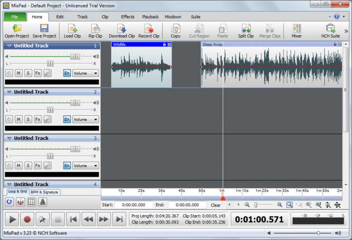Click the grid icon in Loop & Grid

click(x=31, y=202)
